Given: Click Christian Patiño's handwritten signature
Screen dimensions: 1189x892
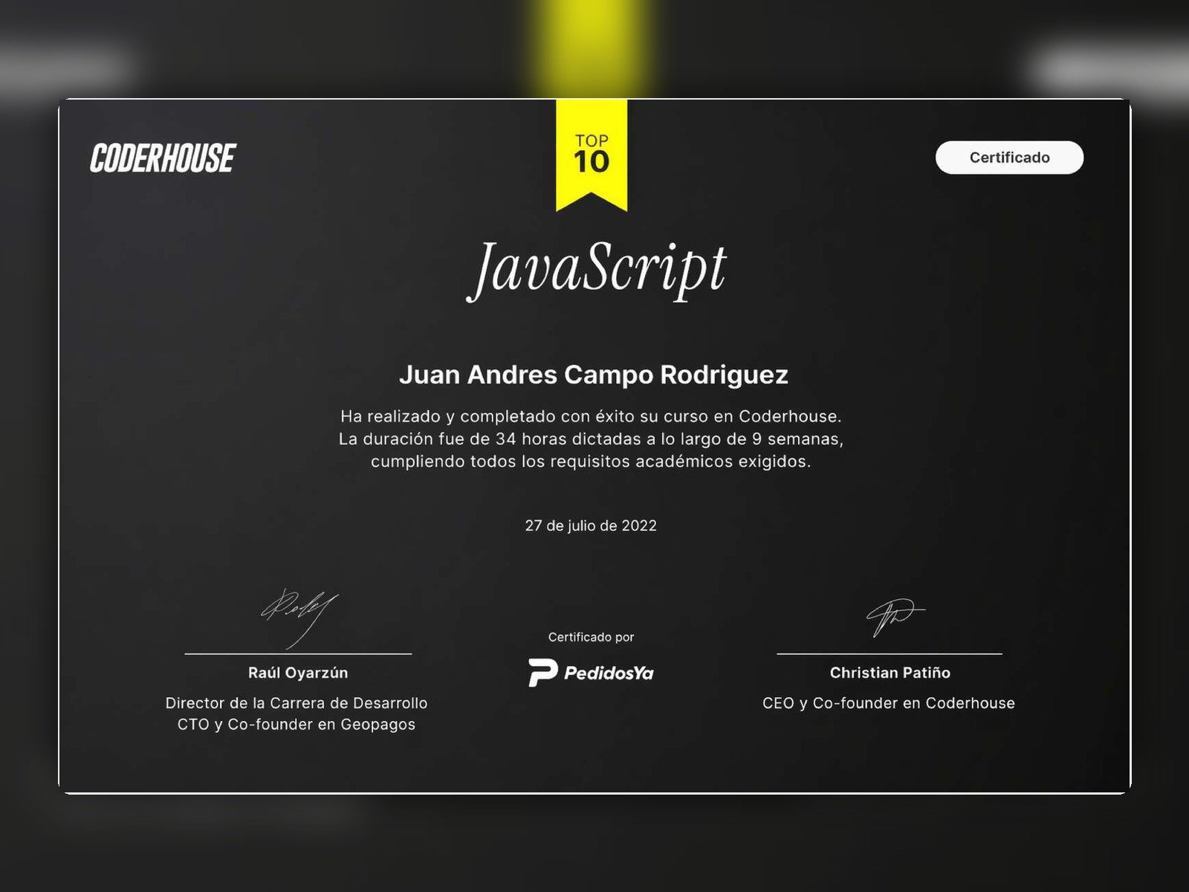Looking at the screenshot, I should pos(895,617).
